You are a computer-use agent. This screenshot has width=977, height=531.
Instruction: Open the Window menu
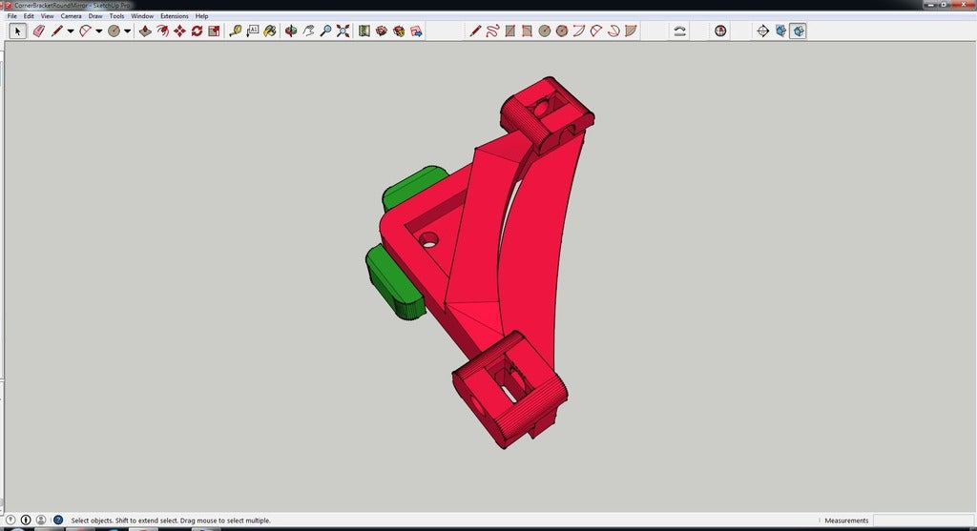tap(142, 16)
